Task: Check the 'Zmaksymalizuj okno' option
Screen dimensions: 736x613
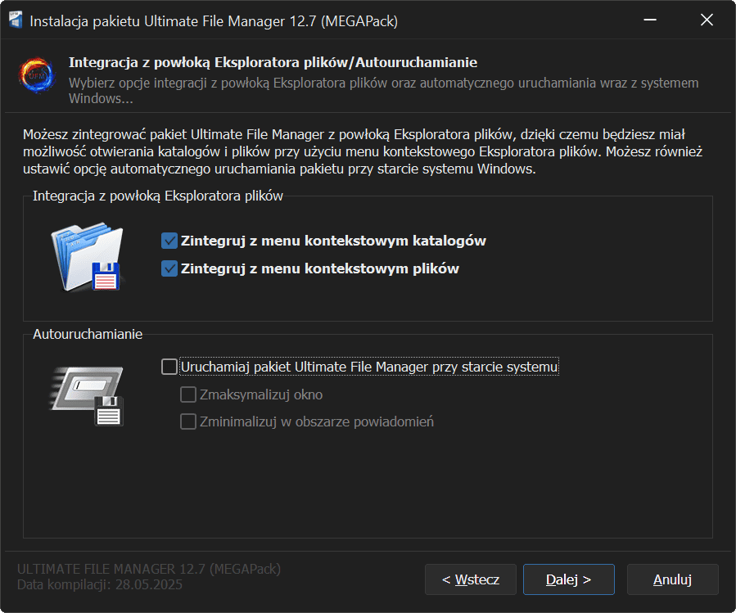Action: 188,394
